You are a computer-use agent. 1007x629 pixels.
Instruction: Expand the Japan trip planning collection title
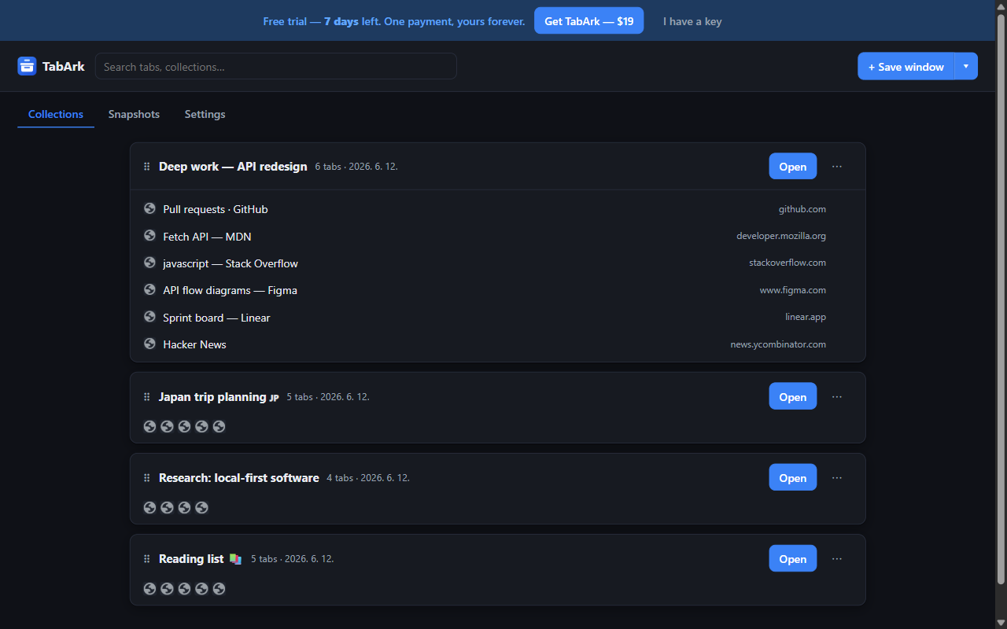pyautogui.click(x=219, y=397)
